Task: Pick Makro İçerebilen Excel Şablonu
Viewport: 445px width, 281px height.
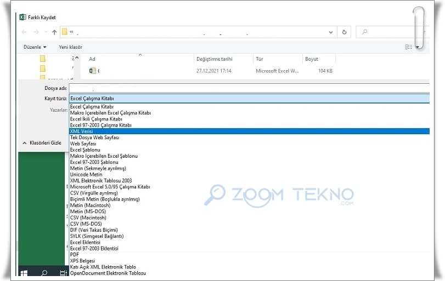Action: click(249, 156)
